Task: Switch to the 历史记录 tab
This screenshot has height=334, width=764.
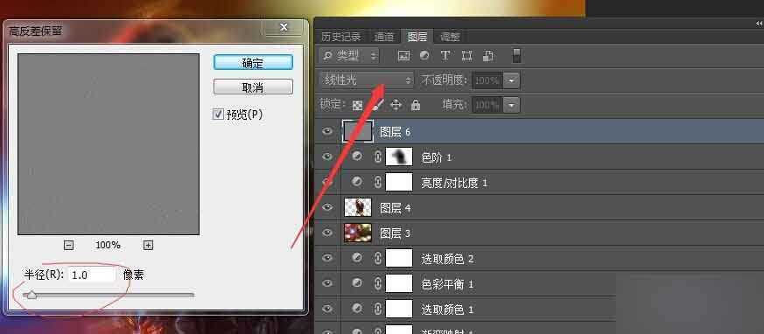Action: [341, 37]
